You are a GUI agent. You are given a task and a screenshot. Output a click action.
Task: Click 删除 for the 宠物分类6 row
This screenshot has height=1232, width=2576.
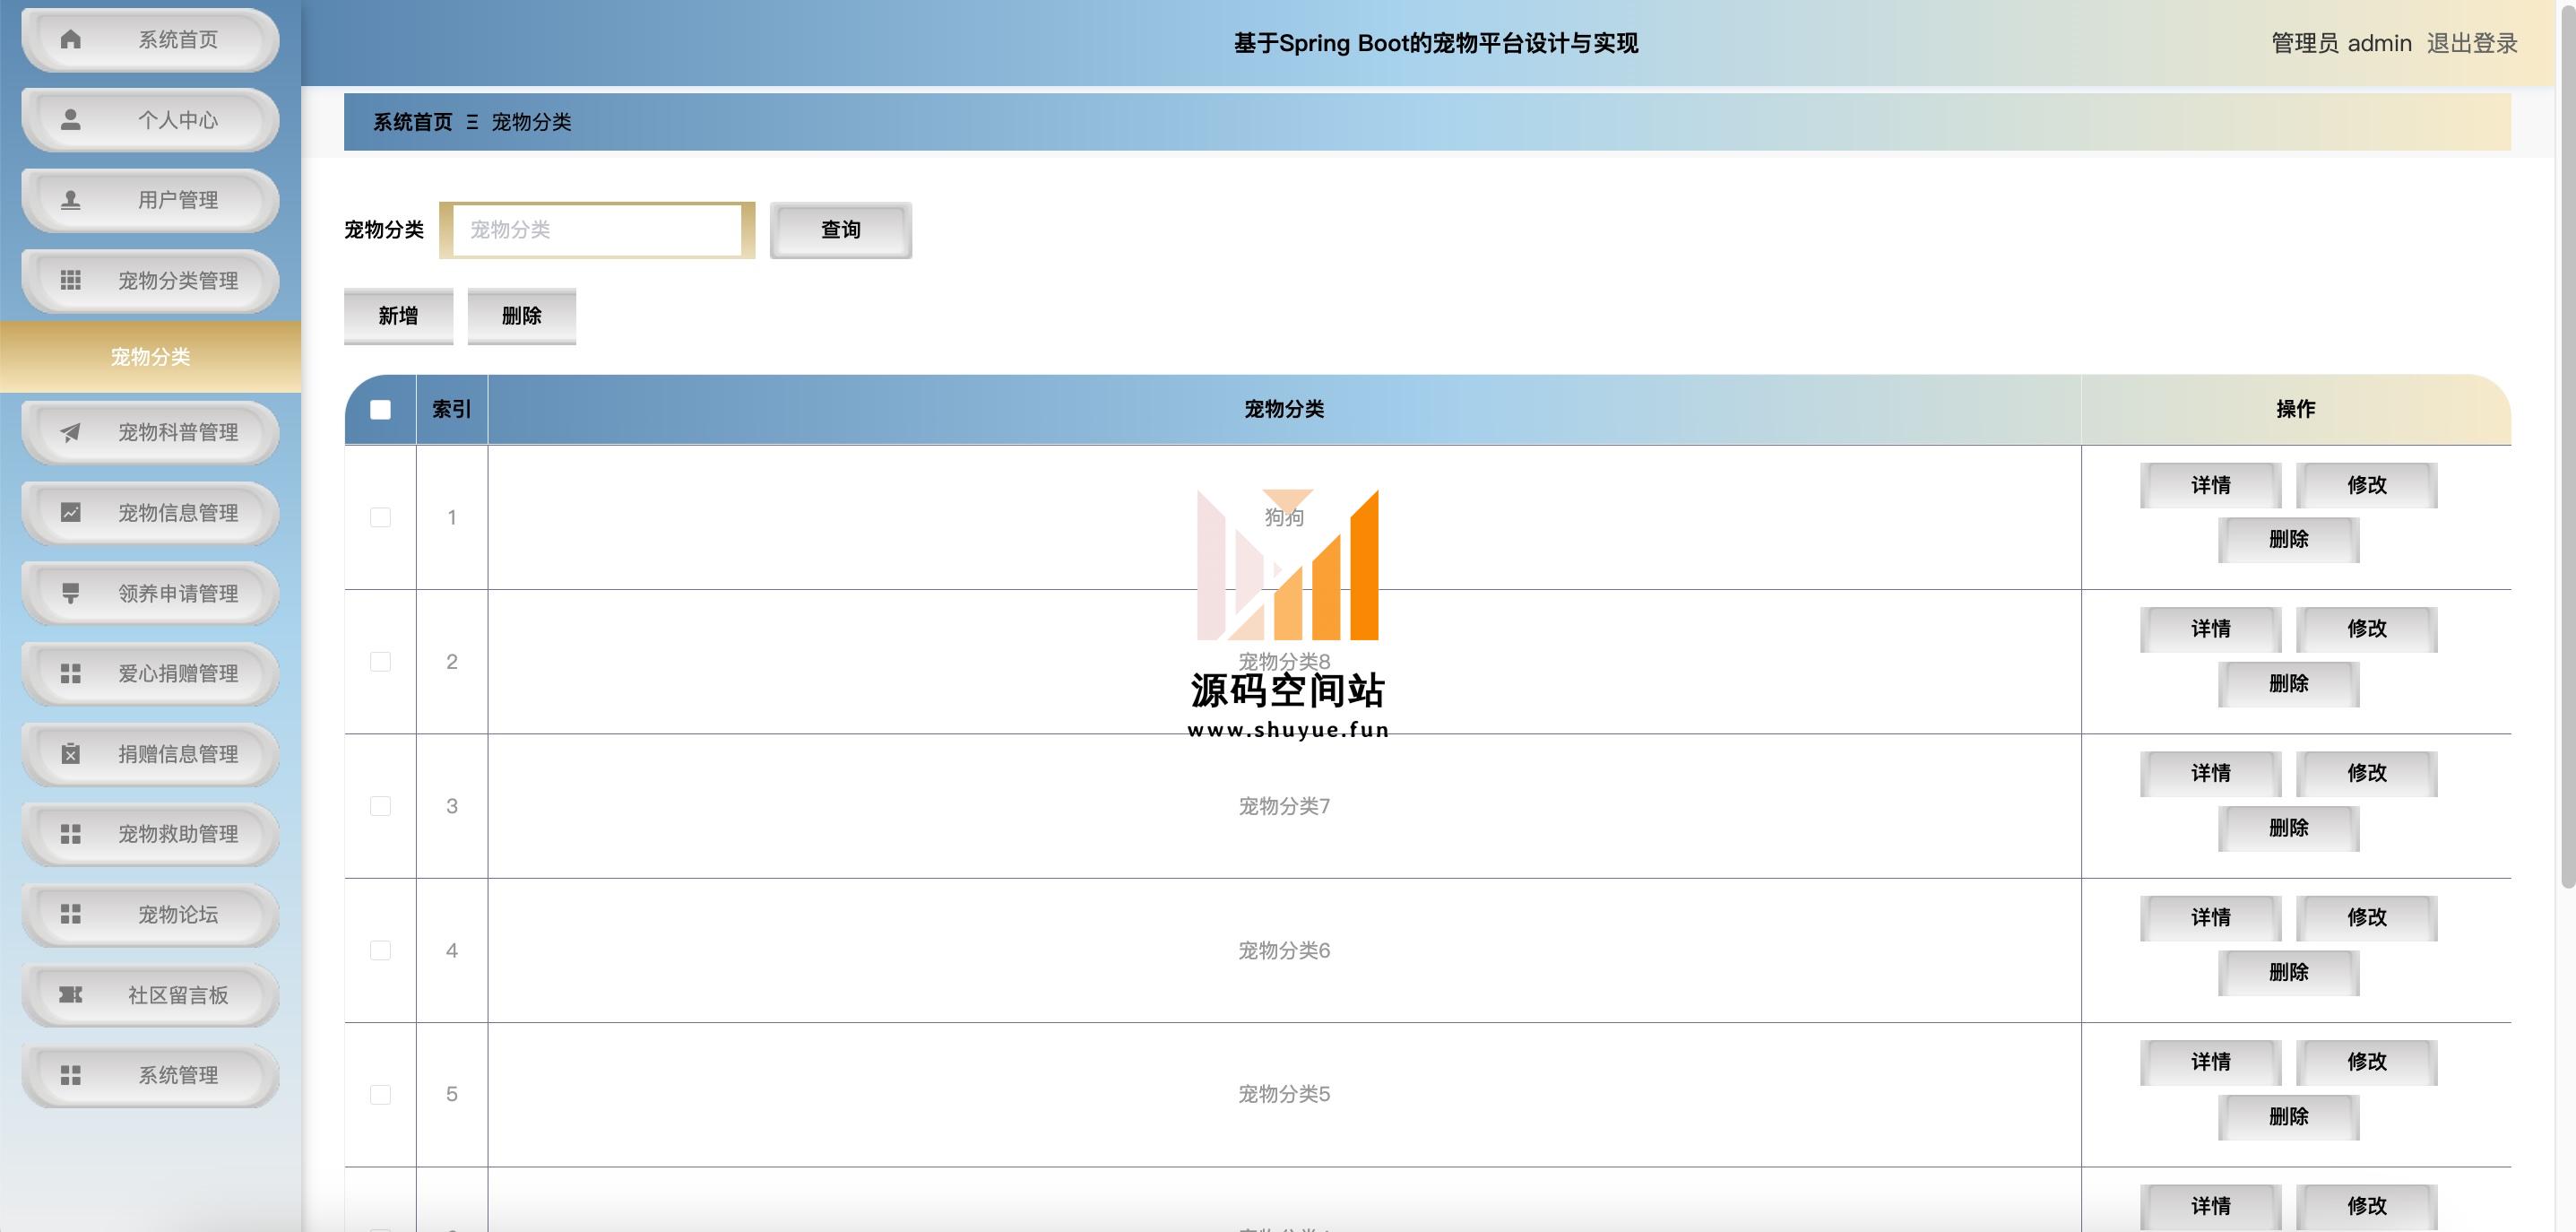[x=2289, y=972]
